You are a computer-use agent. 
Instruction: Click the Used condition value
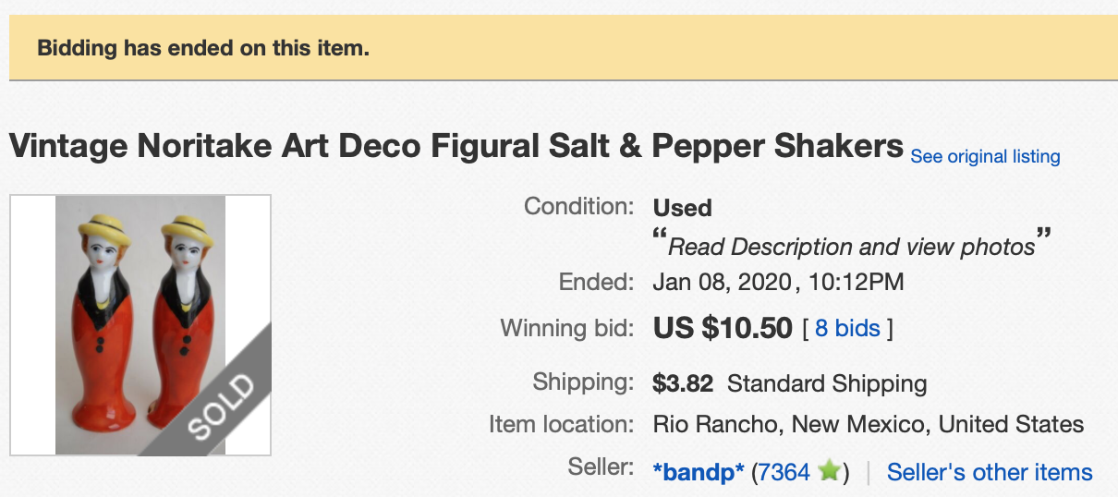coord(683,208)
